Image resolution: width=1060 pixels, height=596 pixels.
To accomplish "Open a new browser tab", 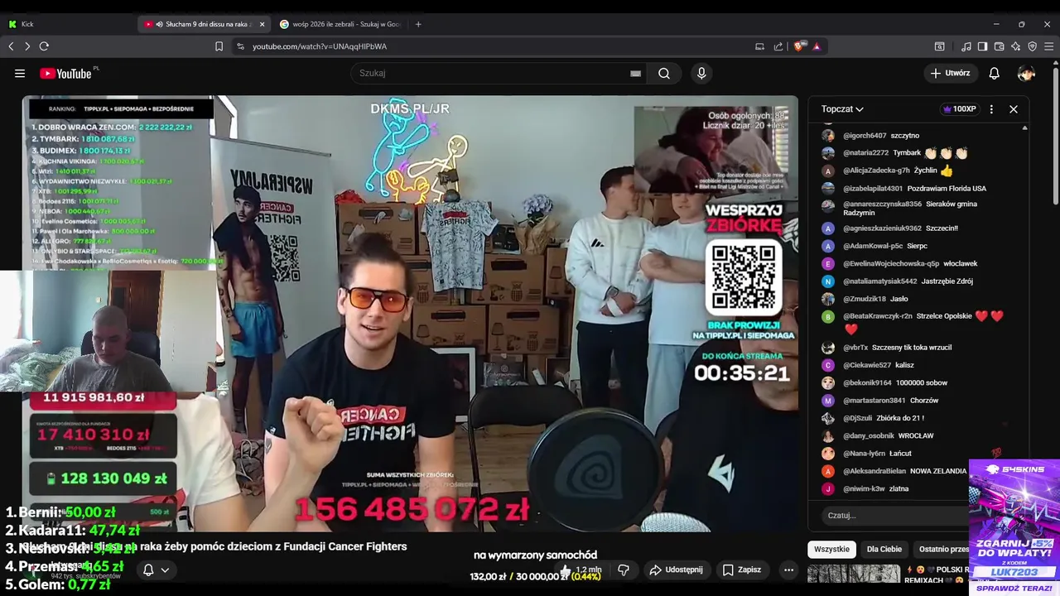I will 418,24.
